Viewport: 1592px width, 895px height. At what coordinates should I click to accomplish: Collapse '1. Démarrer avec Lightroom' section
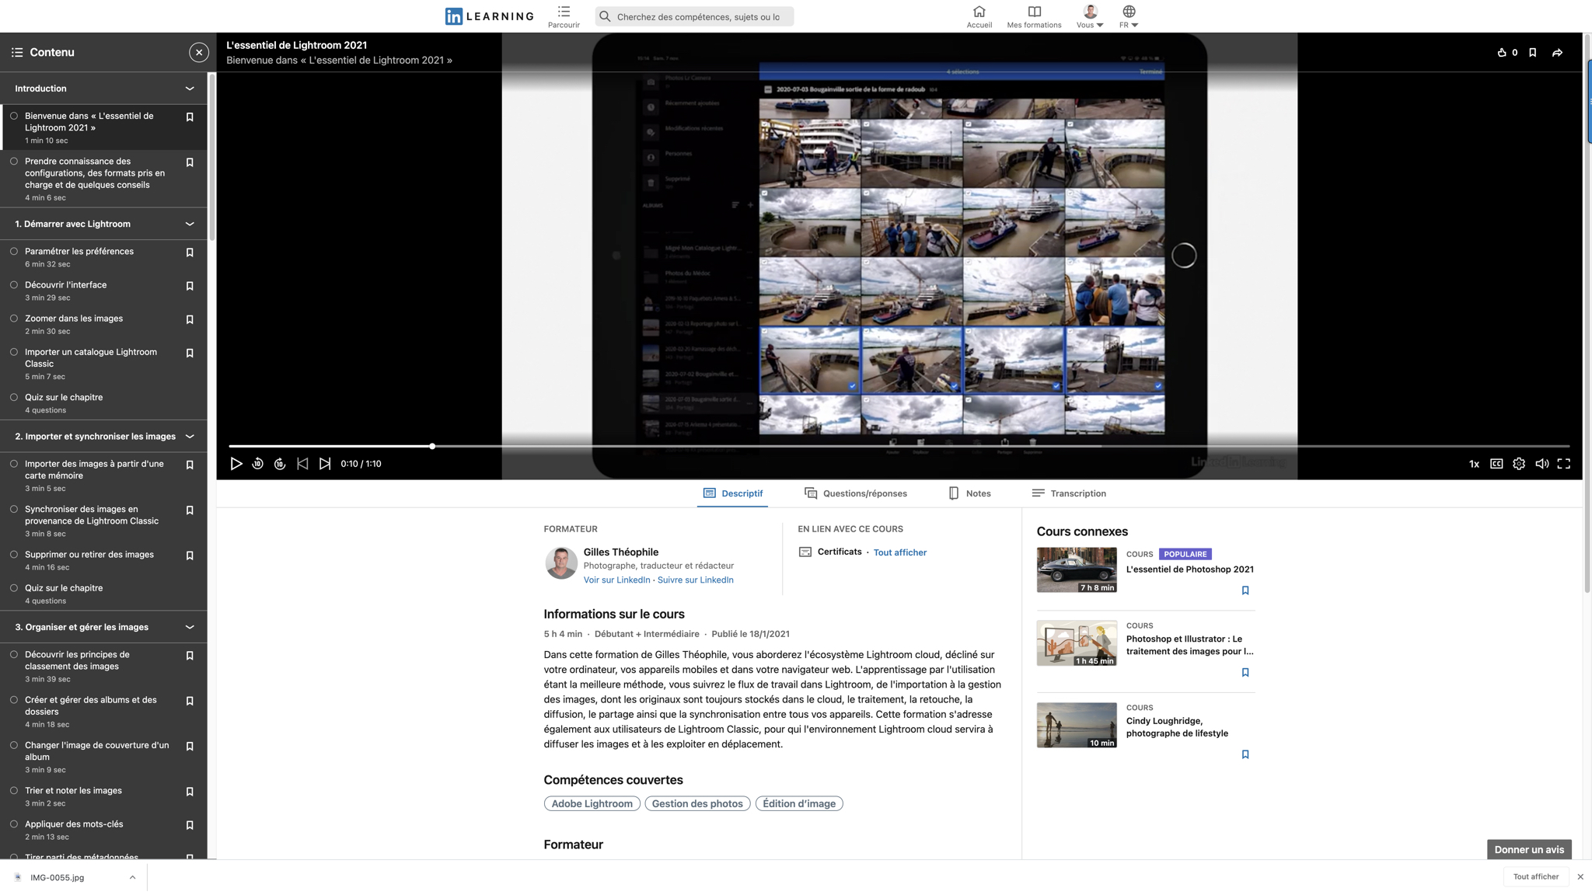pyautogui.click(x=190, y=224)
